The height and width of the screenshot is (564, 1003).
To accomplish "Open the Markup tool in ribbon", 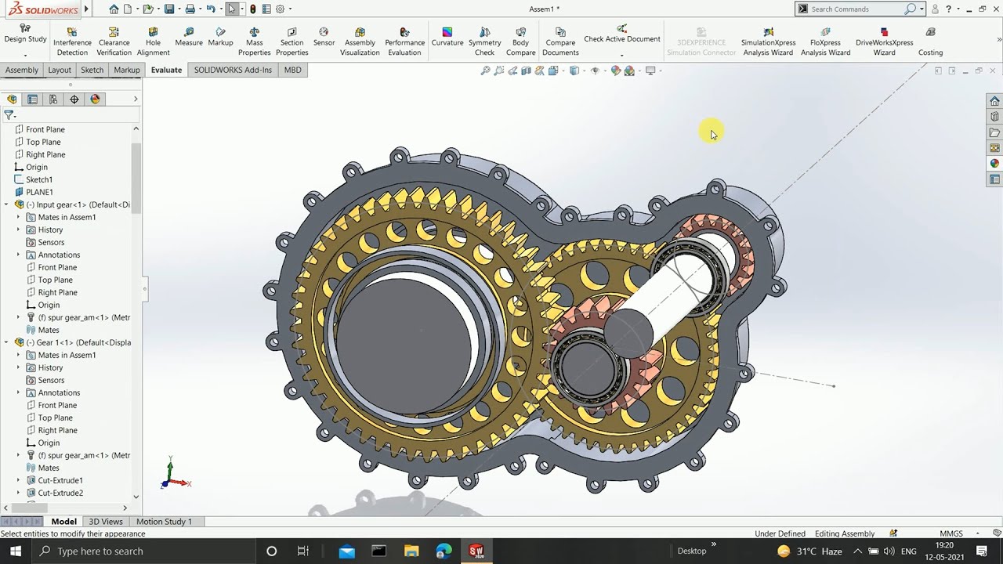I will click(220, 37).
